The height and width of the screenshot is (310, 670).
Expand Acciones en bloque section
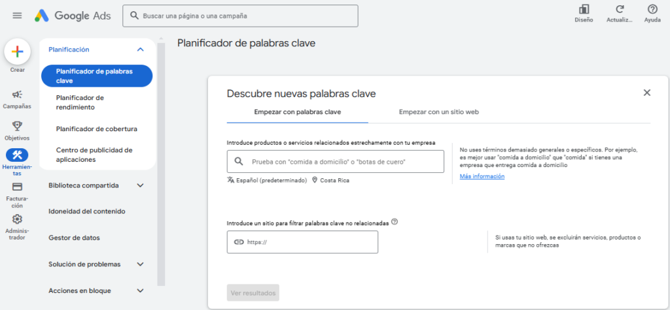pyautogui.click(x=140, y=291)
